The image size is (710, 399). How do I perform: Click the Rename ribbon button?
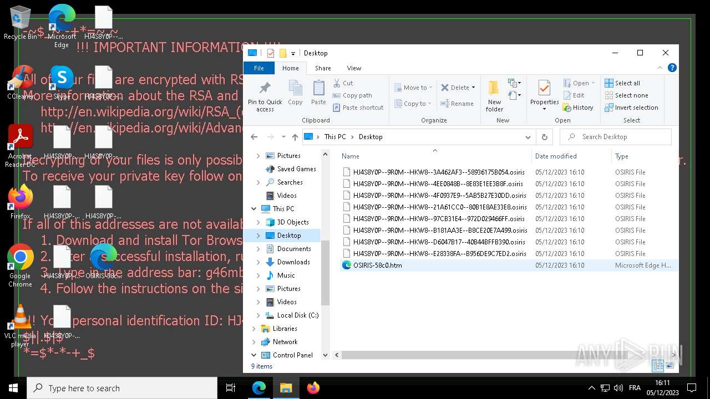tap(457, 104)
